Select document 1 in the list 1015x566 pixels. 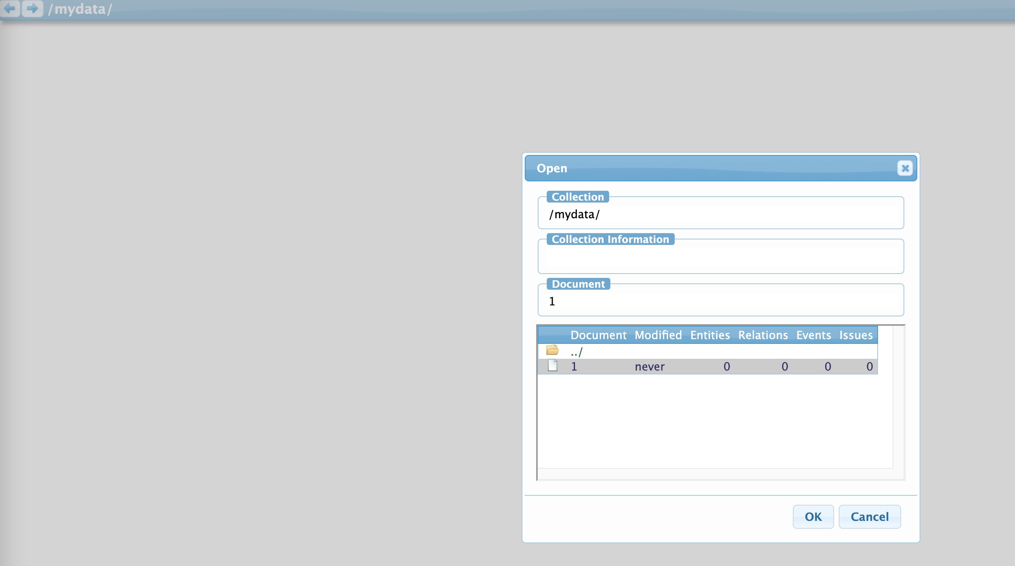pyautogui.click(x=574, y=367)
